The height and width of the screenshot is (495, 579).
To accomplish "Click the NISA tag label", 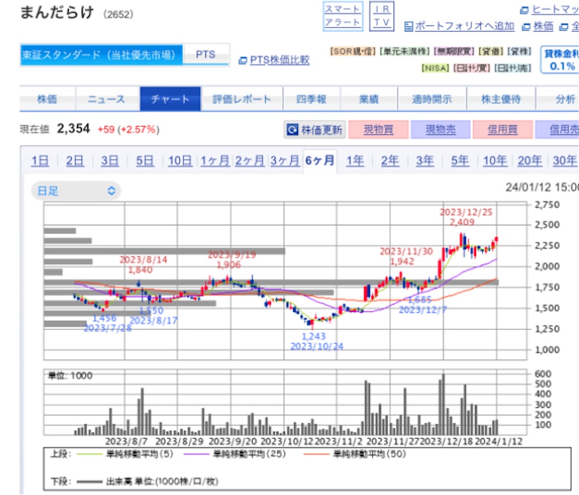I will (435, 68).
